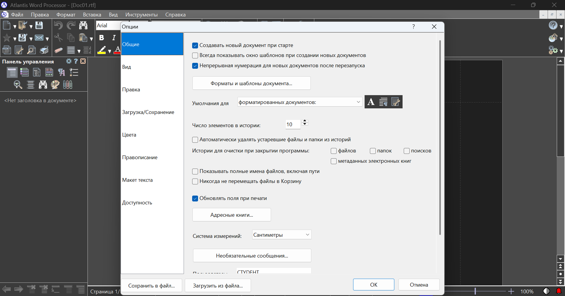Image resolution: width=565 pixels, height=296 pixels.
Task: Toggle Italic formatting button
Action: tap(114, 38)
